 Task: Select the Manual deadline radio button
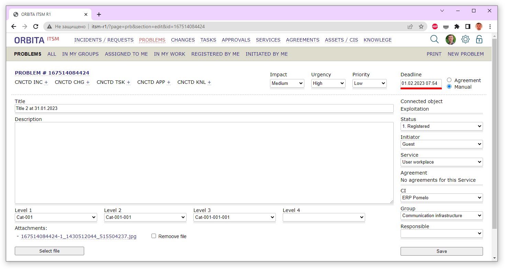[x=449, y=87]
